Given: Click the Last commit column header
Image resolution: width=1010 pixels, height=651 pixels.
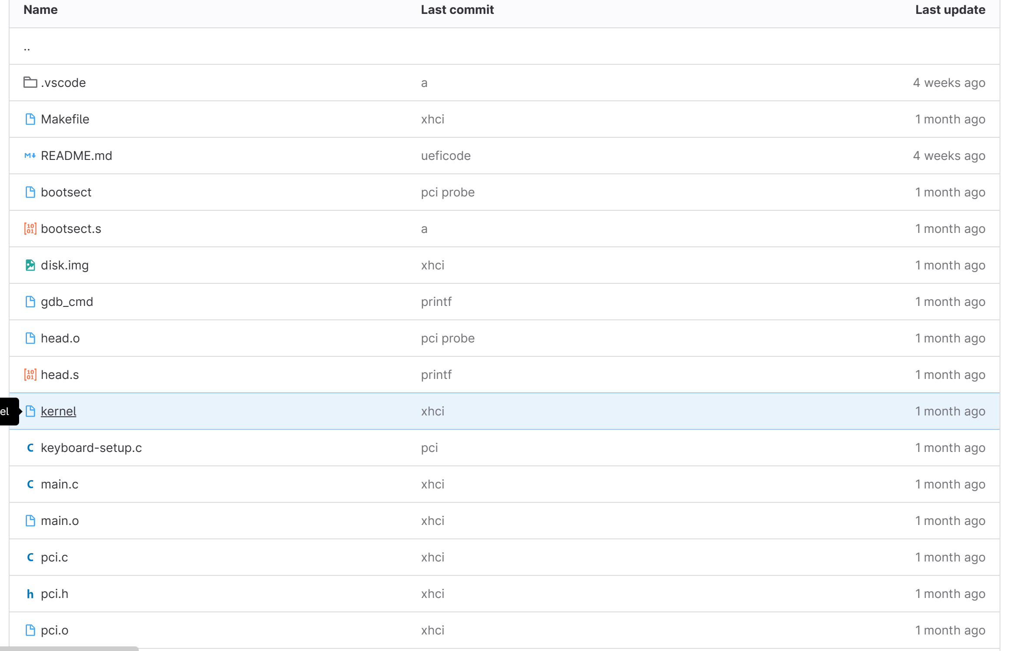Looking at the screenshot, I should click(457, 10).
